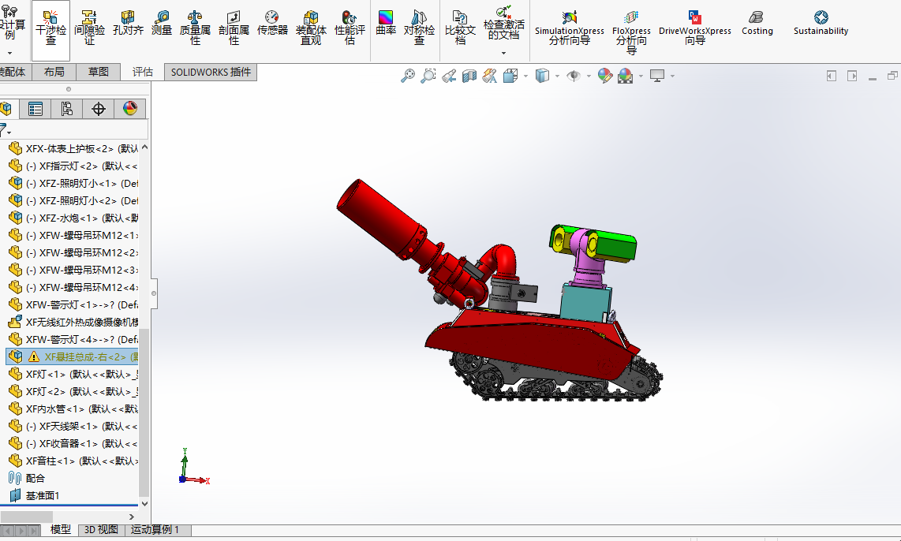901x541 pixels.
Task: Open Check Active Document (检查激活的文档)
Action: pyautogui.click(x=504, y=23)
